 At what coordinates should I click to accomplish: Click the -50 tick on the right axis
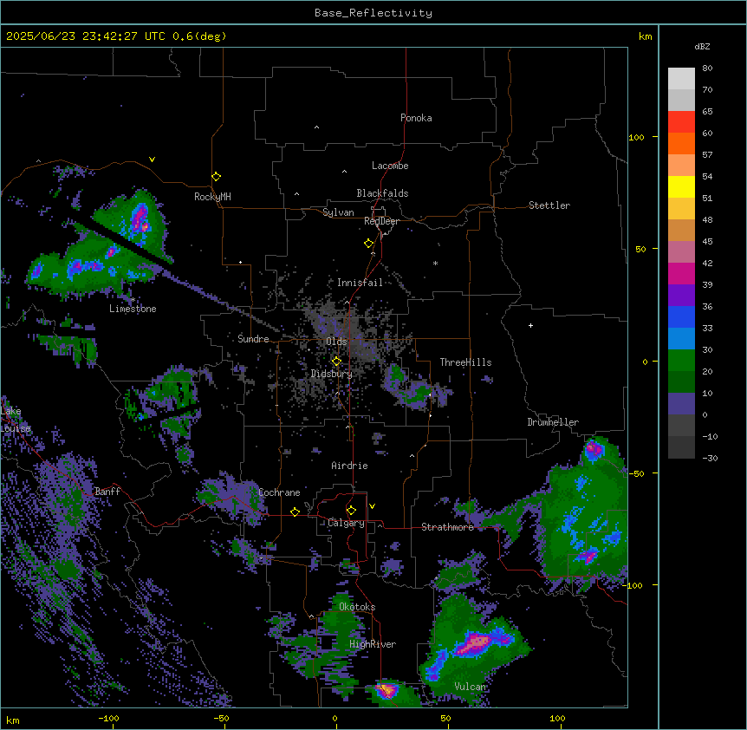pyautogui.click(x=636, y=473)
